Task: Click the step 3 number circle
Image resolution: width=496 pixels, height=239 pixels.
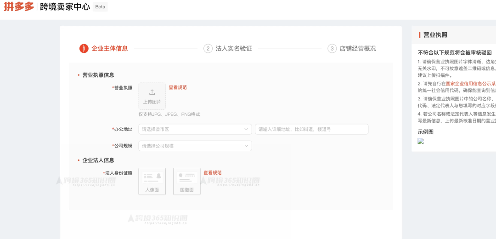Action: 332,48
